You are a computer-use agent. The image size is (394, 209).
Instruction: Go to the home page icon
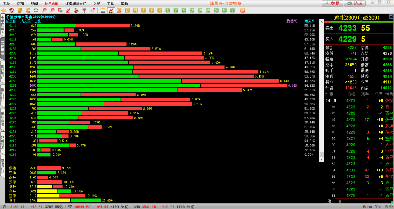click(12, 10)
